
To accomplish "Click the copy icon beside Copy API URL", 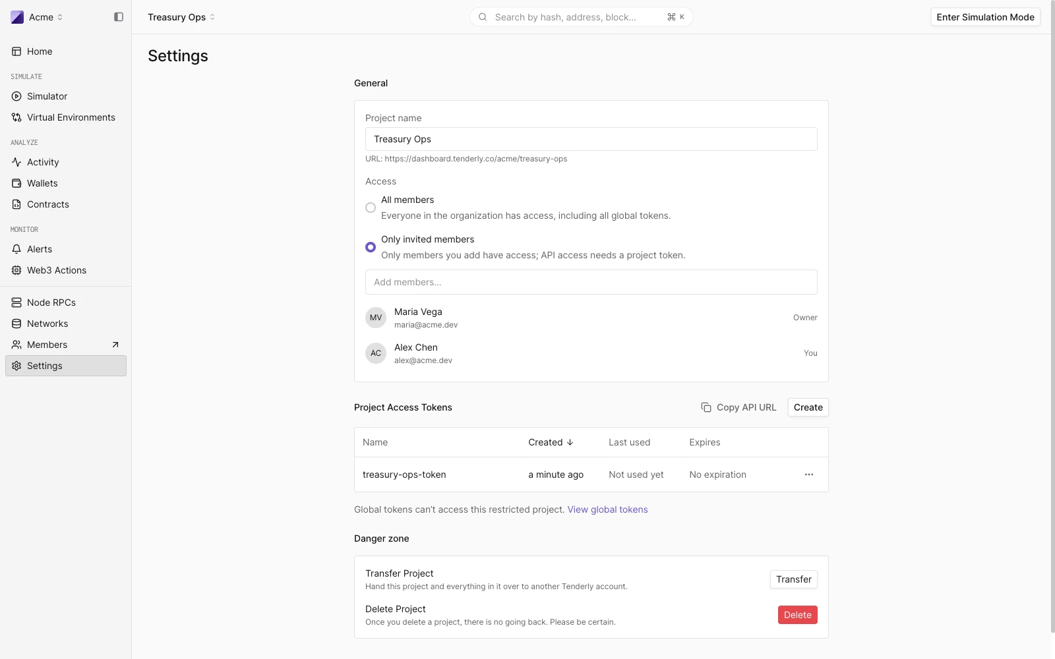I will coord(706,407).
